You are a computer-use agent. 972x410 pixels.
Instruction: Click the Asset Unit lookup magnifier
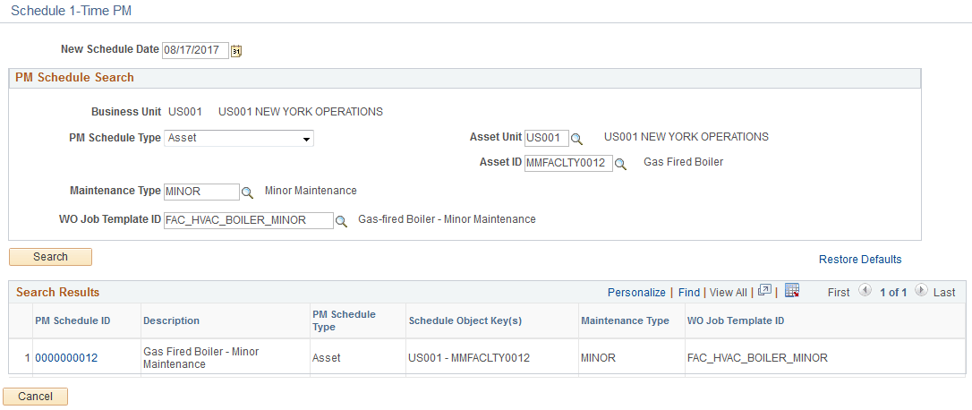(576, 139)
